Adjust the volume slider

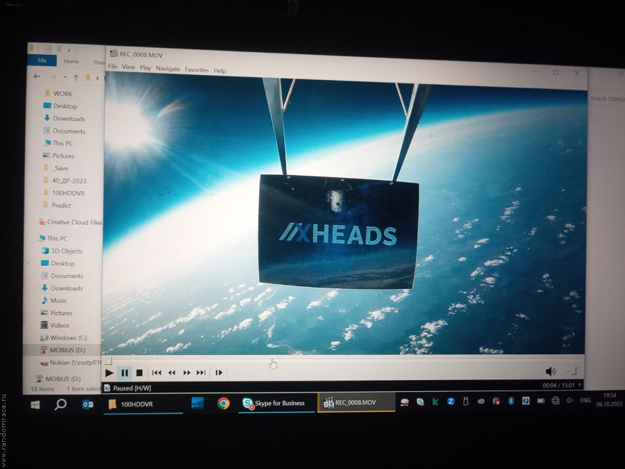click(569, 372)
